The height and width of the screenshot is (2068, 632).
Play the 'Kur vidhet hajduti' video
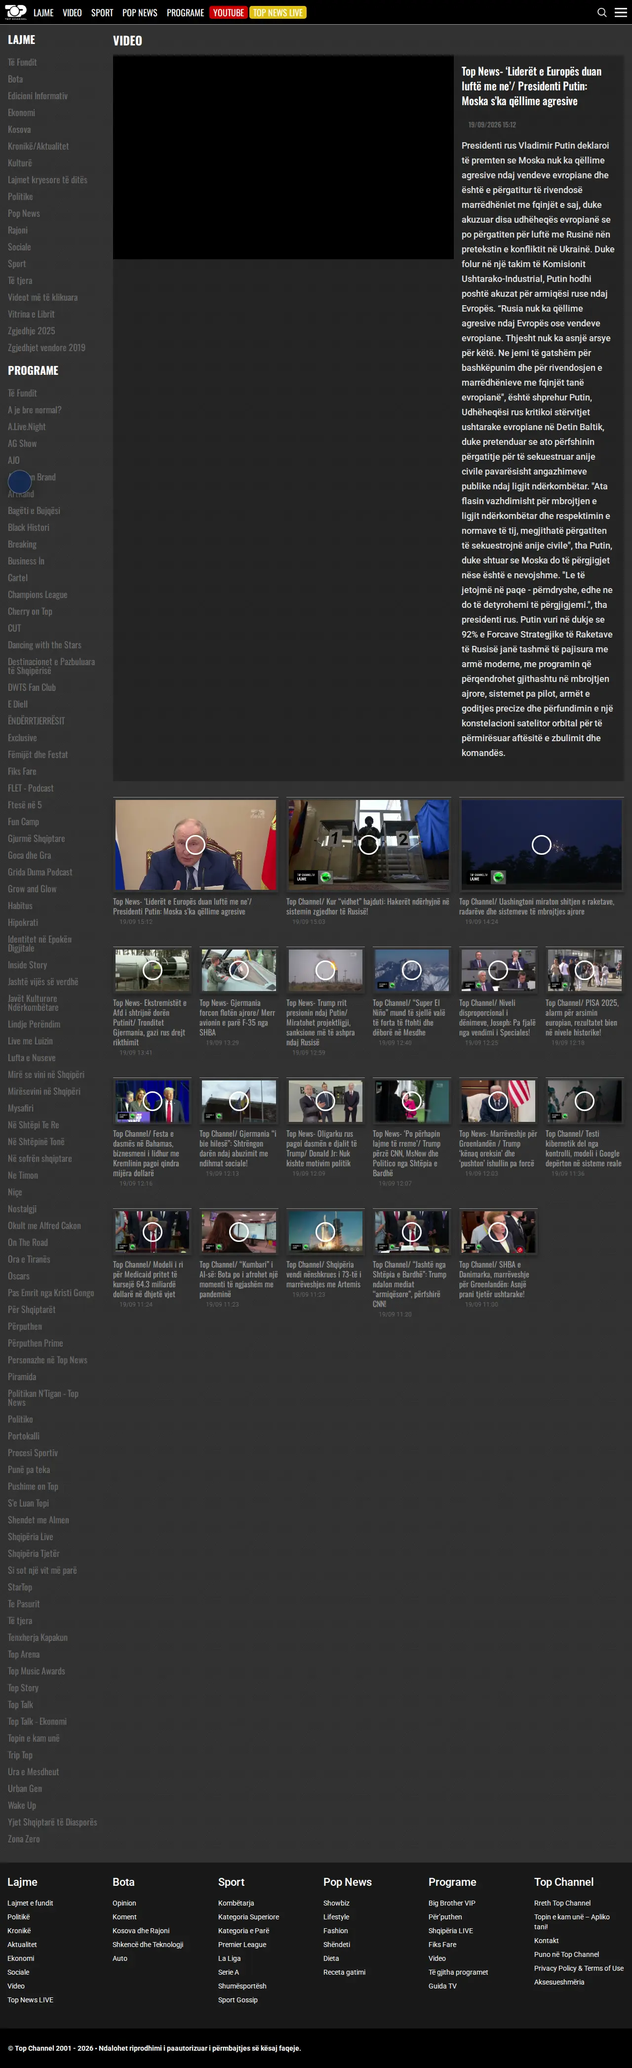point(369,844)
